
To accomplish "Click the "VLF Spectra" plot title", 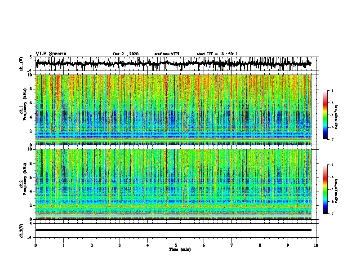I will click(51, 54).
